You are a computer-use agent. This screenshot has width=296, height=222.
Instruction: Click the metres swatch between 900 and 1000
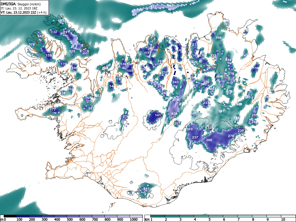pos(123,216)
